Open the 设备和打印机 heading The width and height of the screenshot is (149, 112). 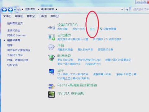[x=68, y=25]
